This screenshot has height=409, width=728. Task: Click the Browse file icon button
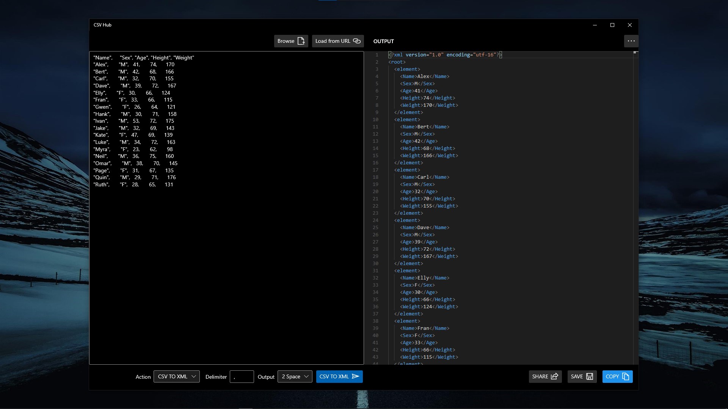[x=291, y=41]
